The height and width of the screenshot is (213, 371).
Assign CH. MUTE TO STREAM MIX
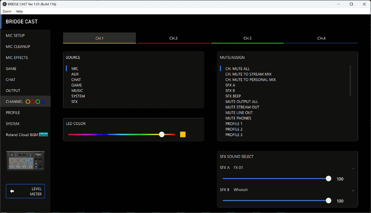pyautogui.click(x=248, y=74)
